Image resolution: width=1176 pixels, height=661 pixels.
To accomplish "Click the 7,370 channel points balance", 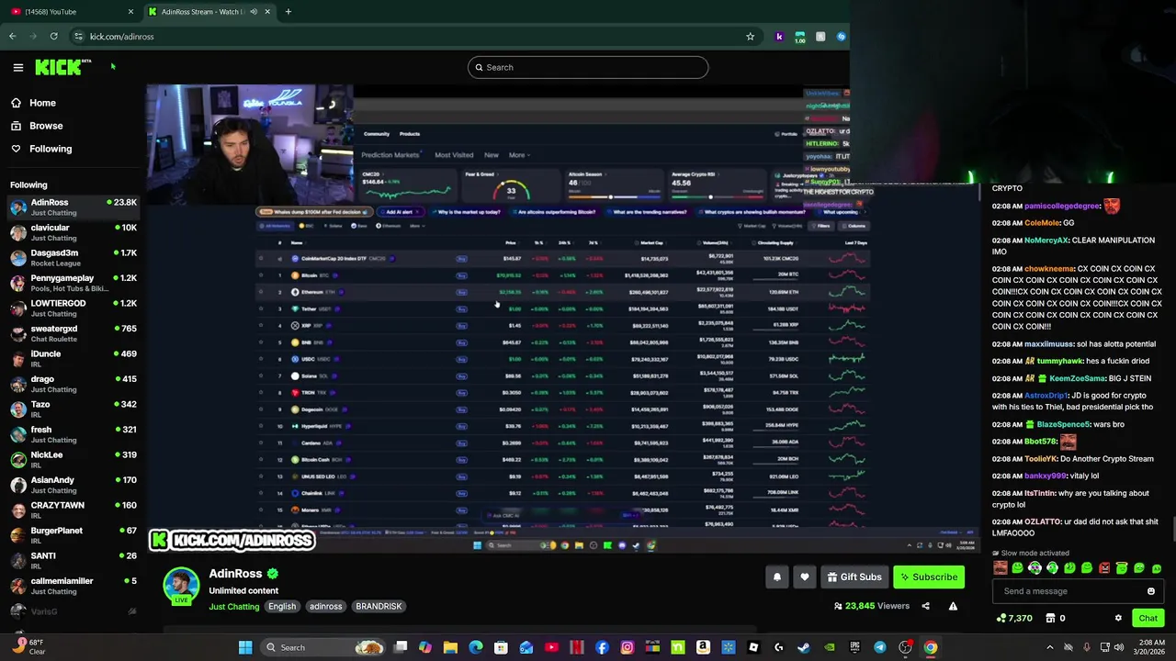I will tap(1013, 618).
